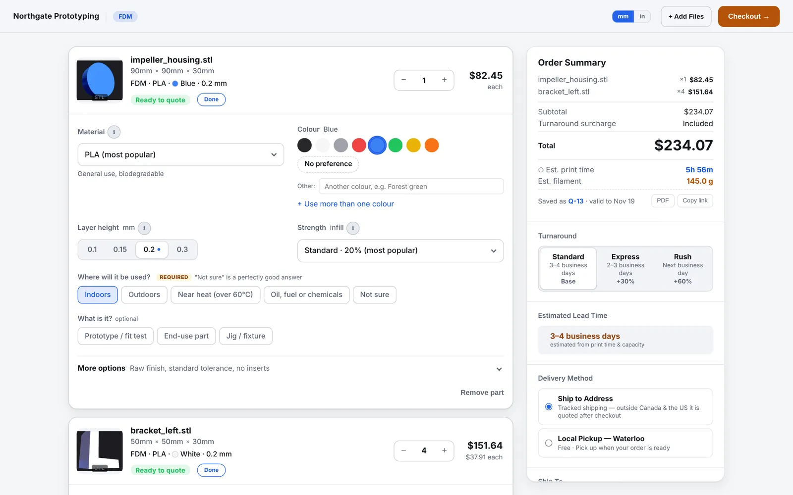Decrease impeller_housing.stl quantity with minus

(x=404, y=80)
